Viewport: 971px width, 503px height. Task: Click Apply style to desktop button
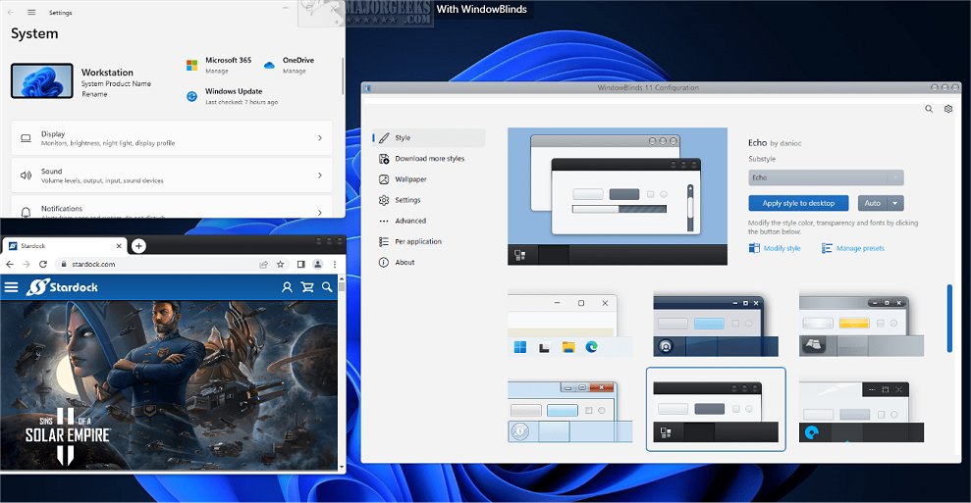(x=798, y=203)
